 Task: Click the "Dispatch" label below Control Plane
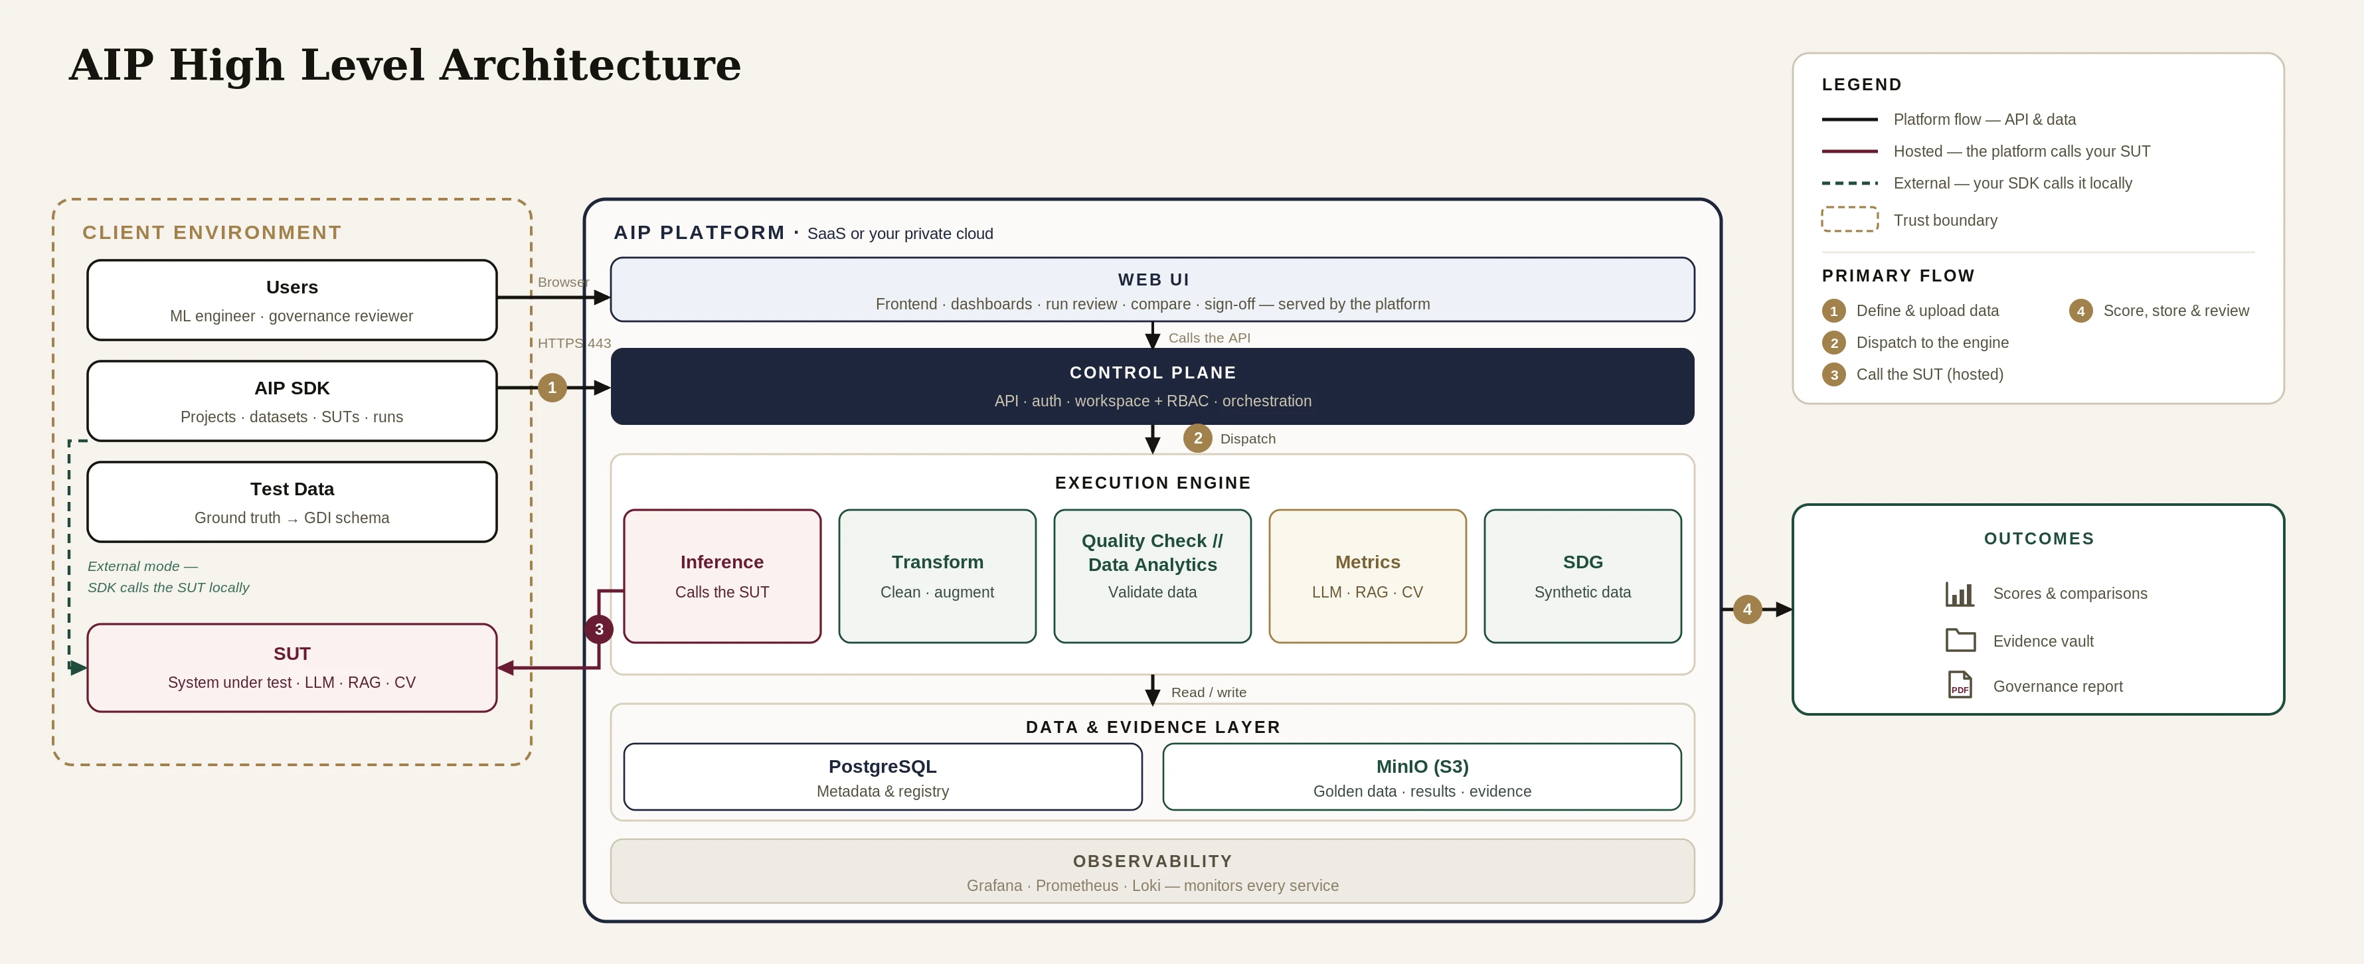(1248, 438)
